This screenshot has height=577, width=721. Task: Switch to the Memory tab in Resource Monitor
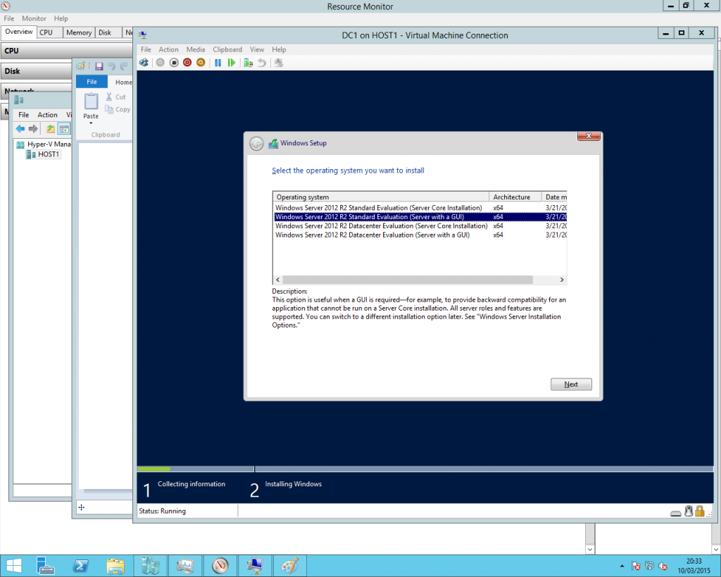79,32
